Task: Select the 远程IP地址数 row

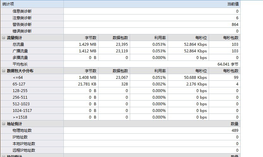Action: [x=24, y=150]
